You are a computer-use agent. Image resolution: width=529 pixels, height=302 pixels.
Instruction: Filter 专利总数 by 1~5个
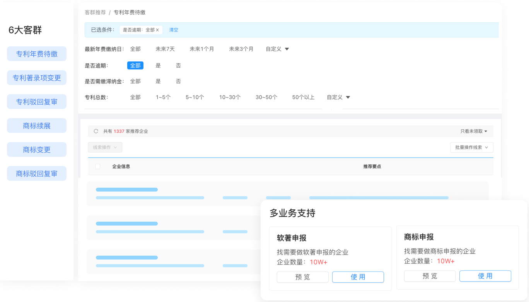click(163, 97)
